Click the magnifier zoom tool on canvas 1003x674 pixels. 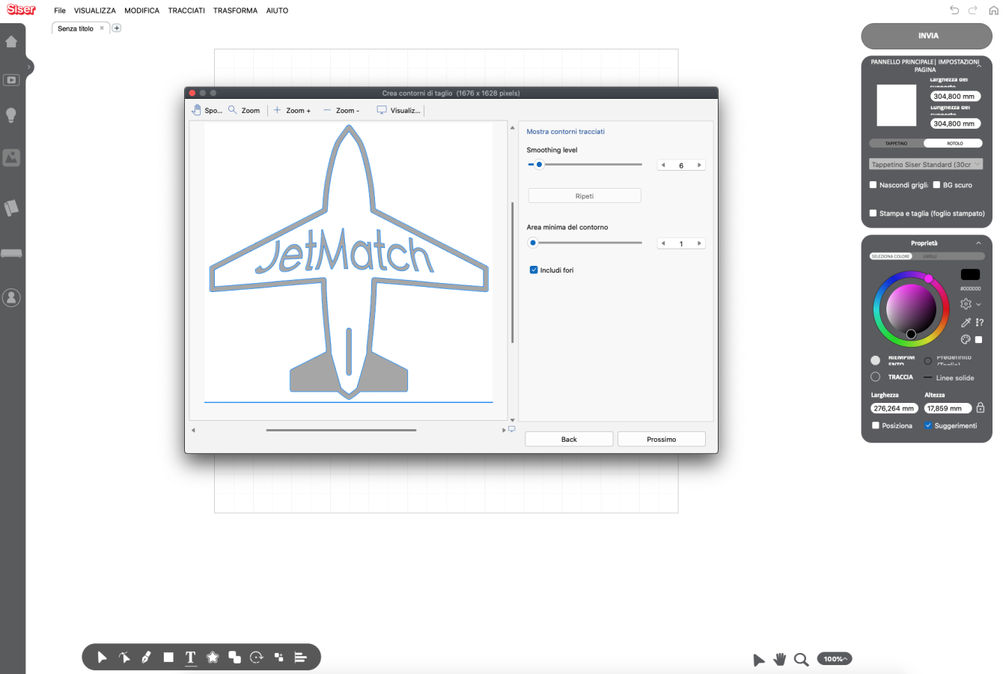coord(801,659)
